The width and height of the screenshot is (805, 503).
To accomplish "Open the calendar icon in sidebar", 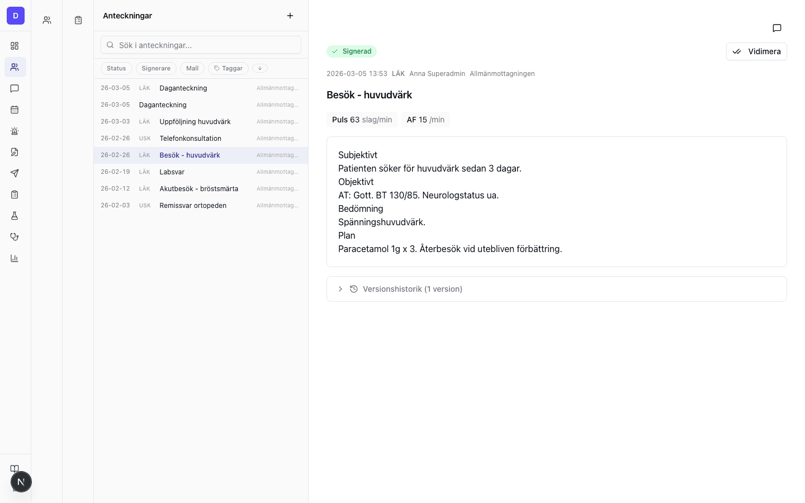I will pos(15,110).
